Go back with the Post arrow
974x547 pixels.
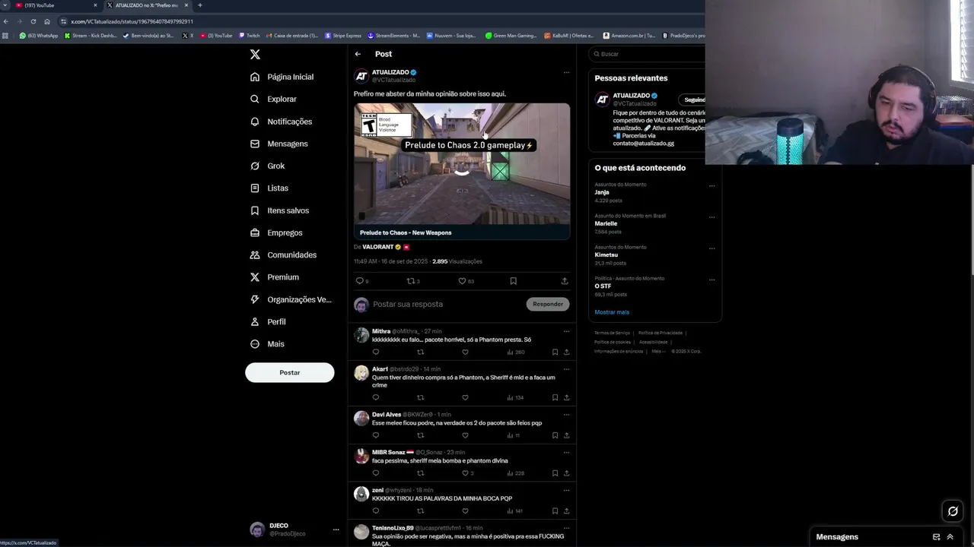pos(358,54)
